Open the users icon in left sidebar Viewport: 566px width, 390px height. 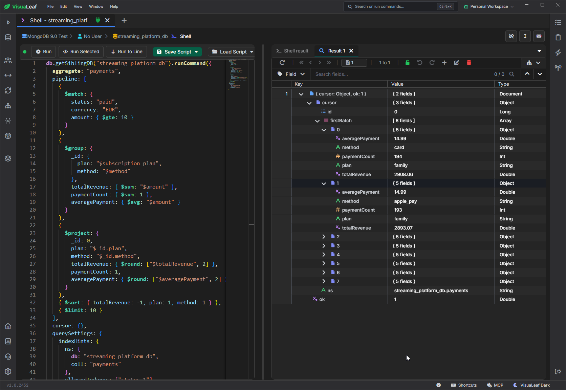click(x=8, y=60)
